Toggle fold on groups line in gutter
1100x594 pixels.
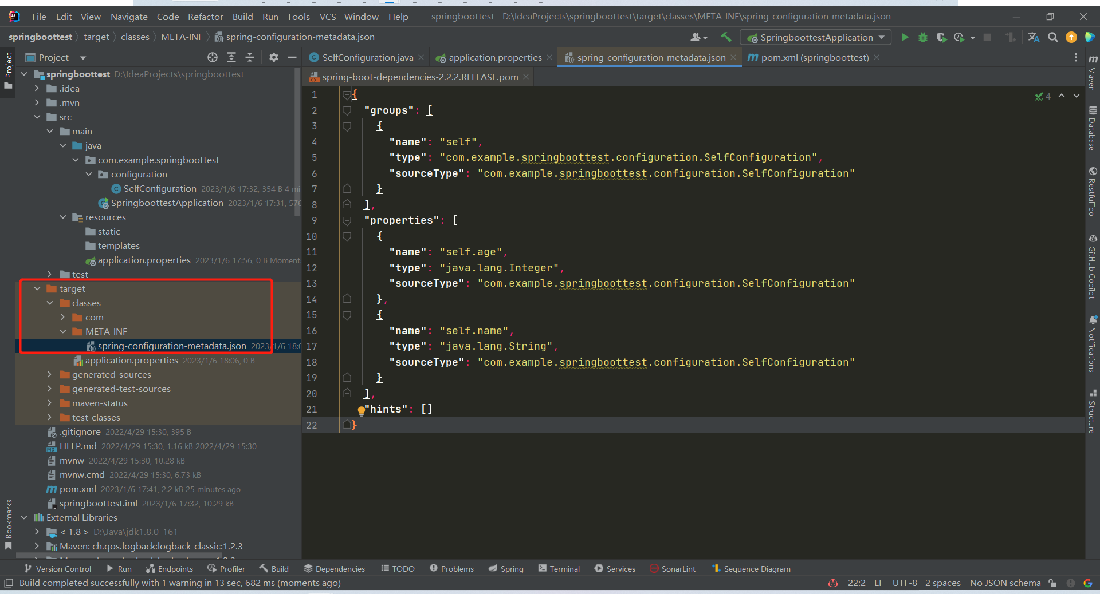pos(347,110)
